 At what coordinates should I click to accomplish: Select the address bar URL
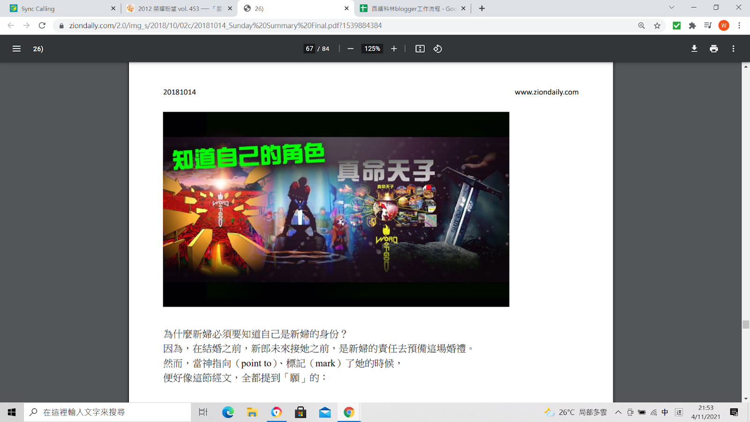[225, 26]
